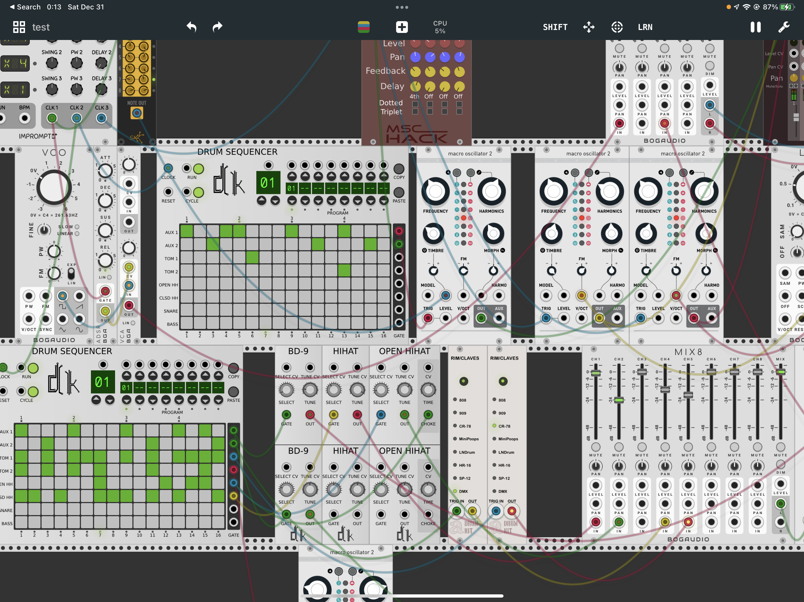
Task: Toggle the SHIFT button
Action: click(x=555, y=27)
